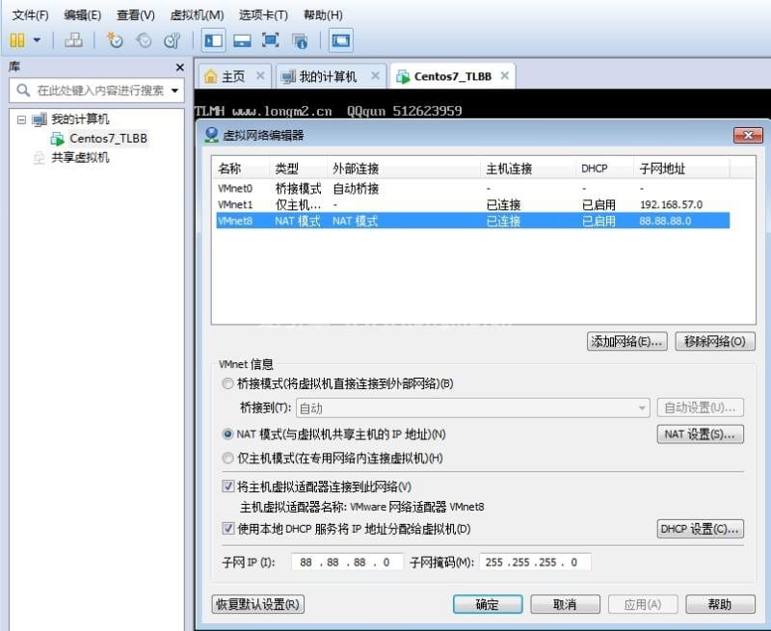This screenshot has height=631, width=771.
Task: Toggle connect host virtual adapter checkbox
Action: pos(228,486)
